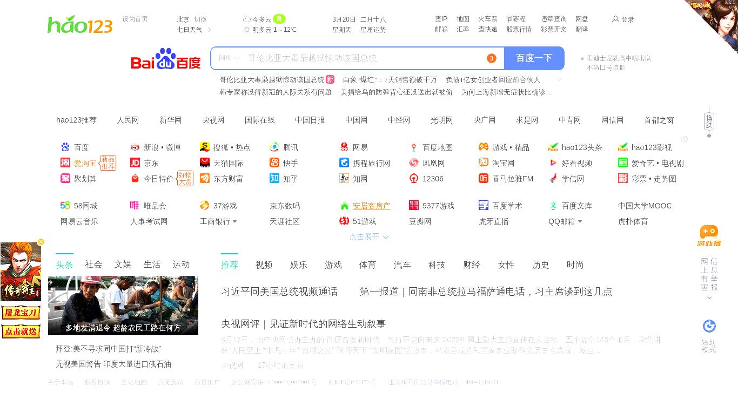Expand more sites with 点击展开
Viewport: 738px width, 393px height.
pos(369,237)
